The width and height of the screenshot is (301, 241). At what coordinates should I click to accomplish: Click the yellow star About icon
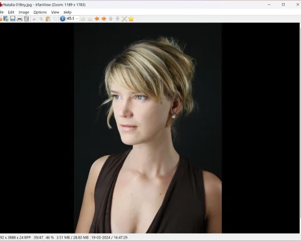(131, 19)
